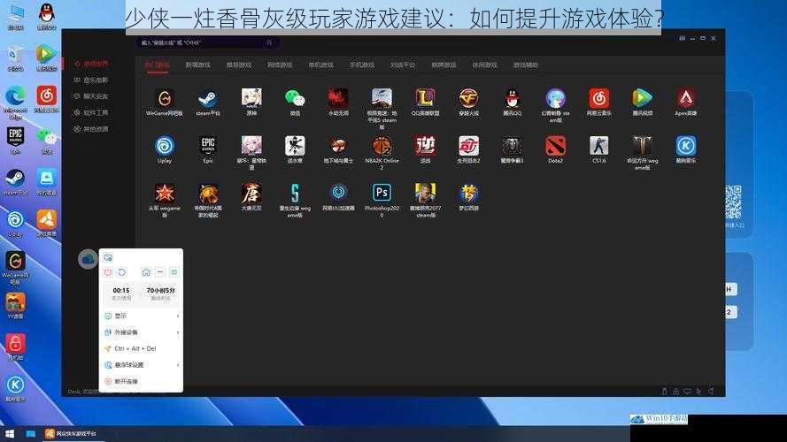Switch to the 游戏辅助 tab
Screen dimensions: 787x442
point(526,65)
